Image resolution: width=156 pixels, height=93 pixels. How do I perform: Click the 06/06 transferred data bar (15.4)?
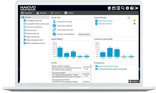(x=117, y=53)
